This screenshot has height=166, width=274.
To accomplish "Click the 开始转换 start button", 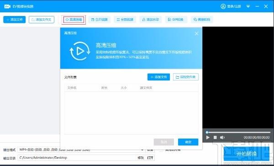I will point(247,154).
